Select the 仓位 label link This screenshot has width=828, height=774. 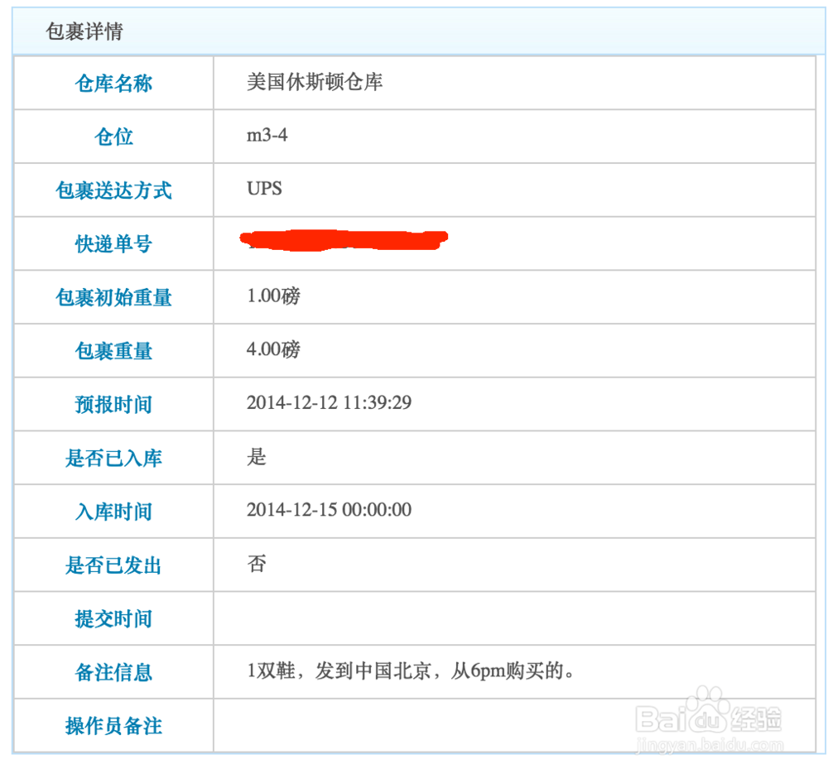[x=113, y=137]
